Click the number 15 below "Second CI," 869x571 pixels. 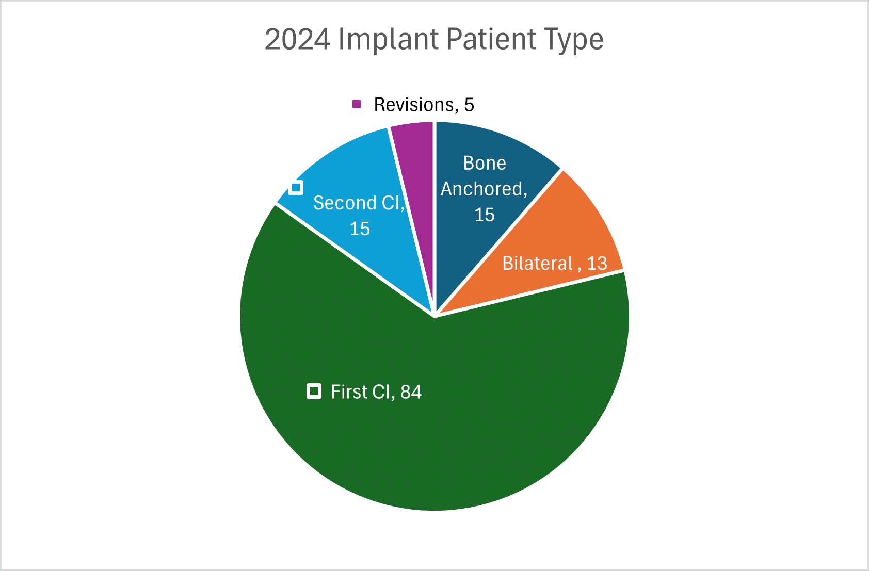point(360,229)
